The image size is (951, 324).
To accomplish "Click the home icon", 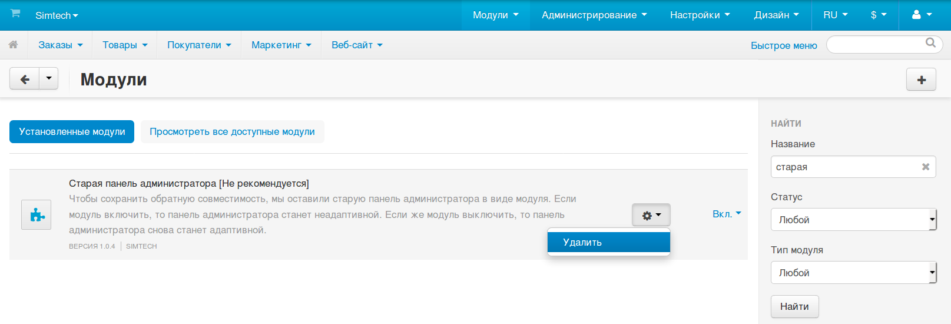I will click(13, 45).
